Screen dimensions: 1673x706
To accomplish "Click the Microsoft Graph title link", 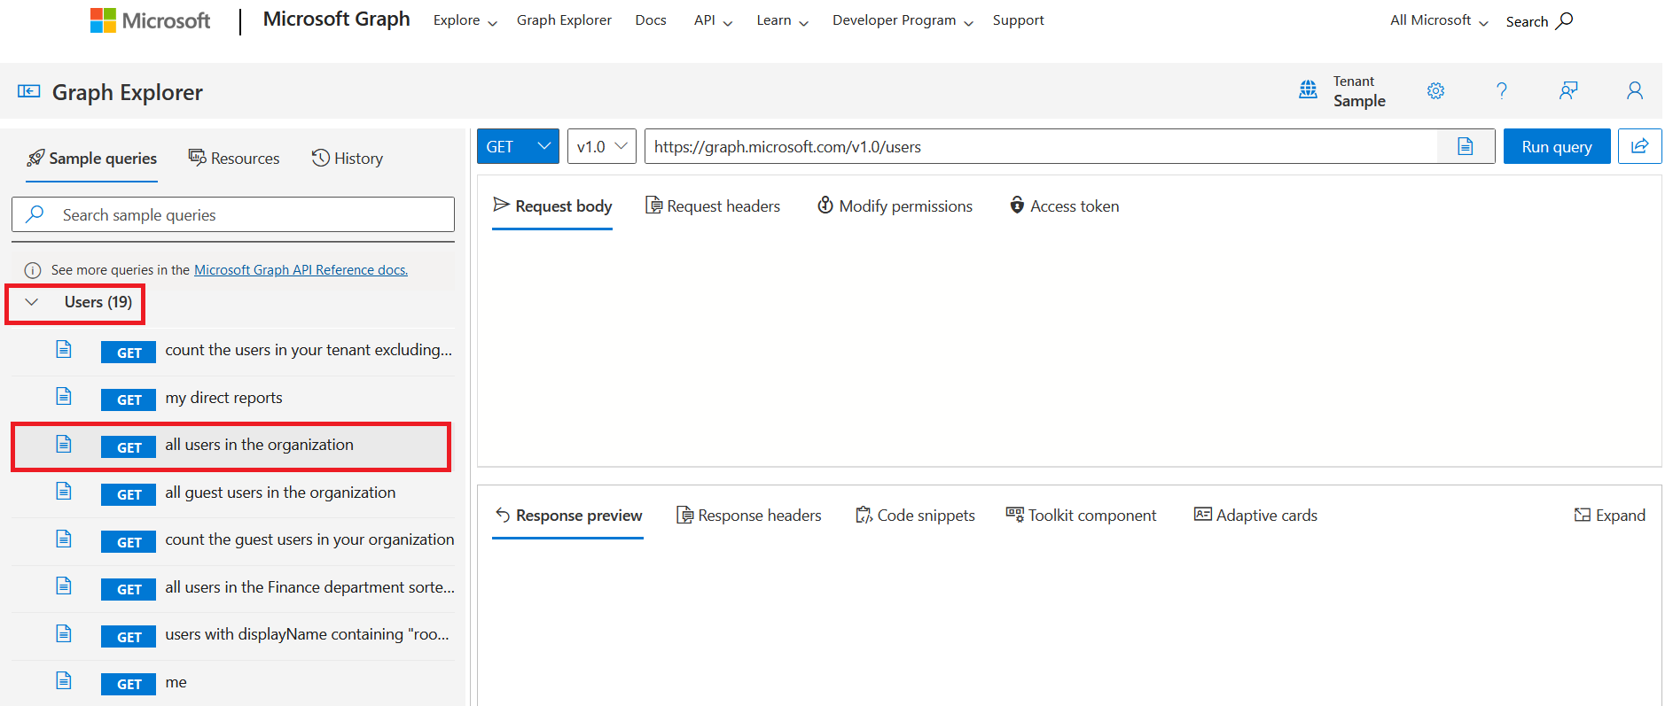I will click(336, 19).
